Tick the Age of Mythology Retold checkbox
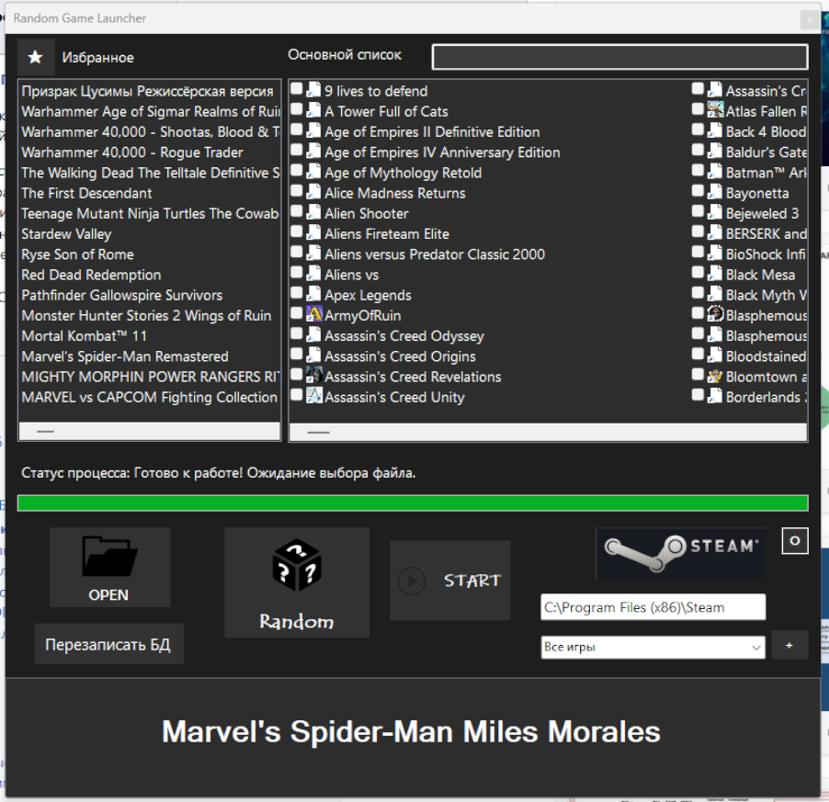 click(297, 170)
